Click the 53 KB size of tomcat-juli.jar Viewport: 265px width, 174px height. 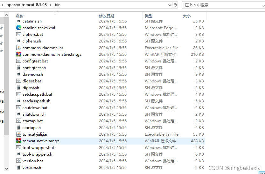click(199, 134)
